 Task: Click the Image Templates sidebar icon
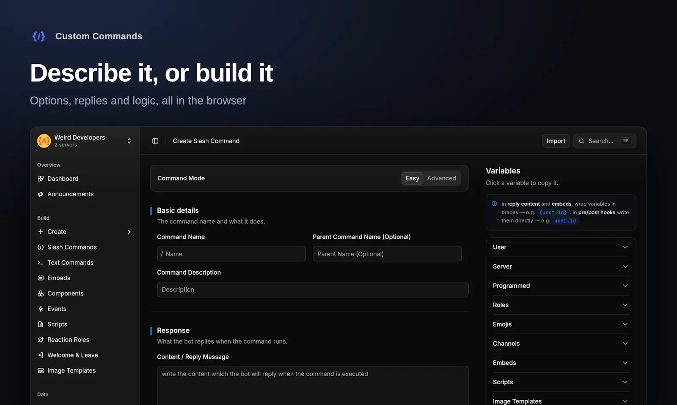41,371
